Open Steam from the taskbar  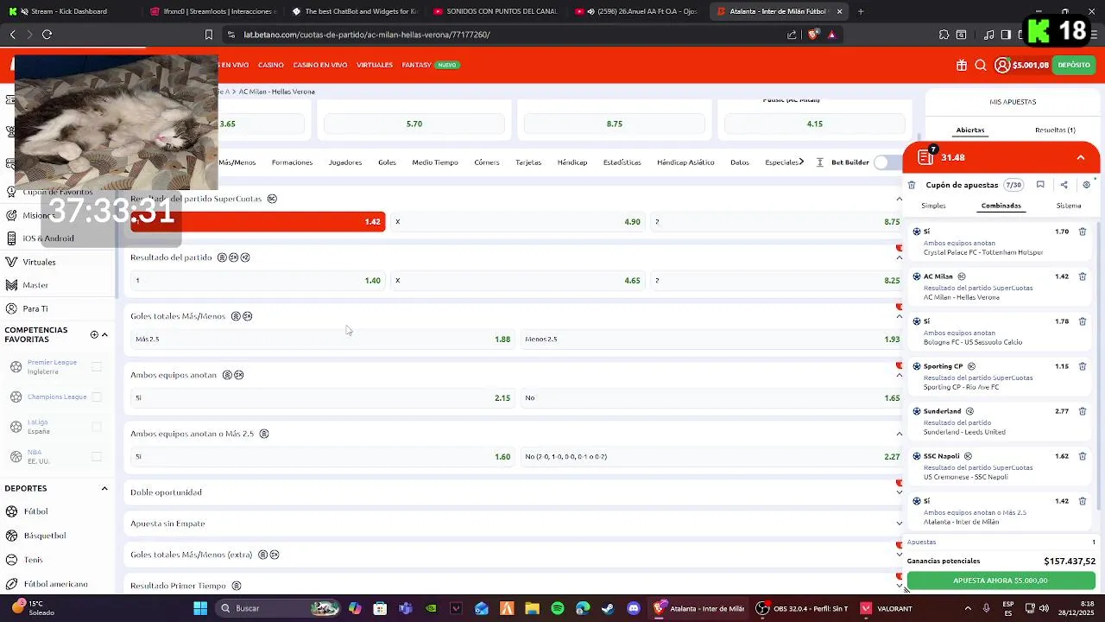click(608, 608)
